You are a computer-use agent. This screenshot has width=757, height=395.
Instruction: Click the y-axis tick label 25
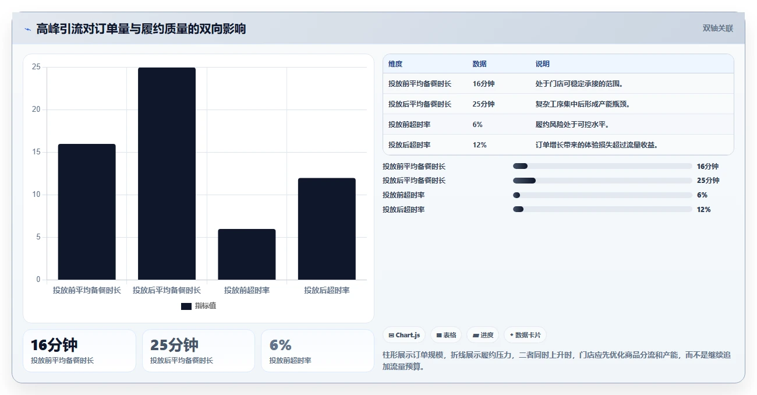pos(36,67)
